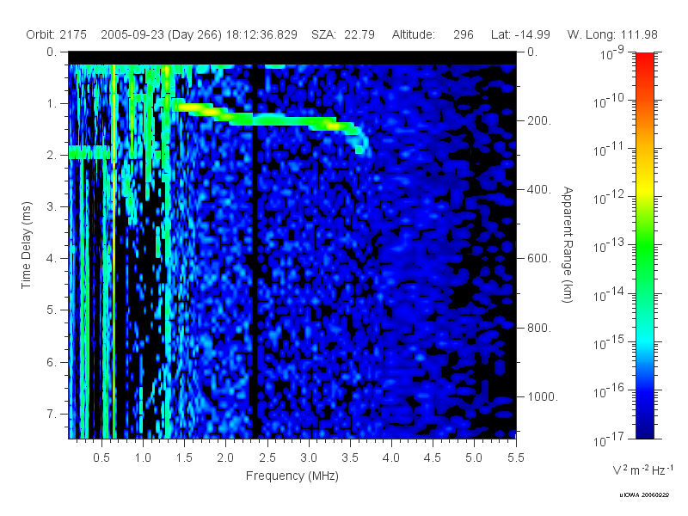Click the '2.5' frequency axis tick label
This screenshot has height=516, width=688.
267,458
